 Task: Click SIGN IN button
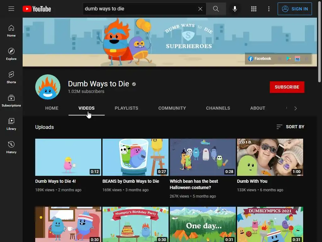(x=295, y=9)
